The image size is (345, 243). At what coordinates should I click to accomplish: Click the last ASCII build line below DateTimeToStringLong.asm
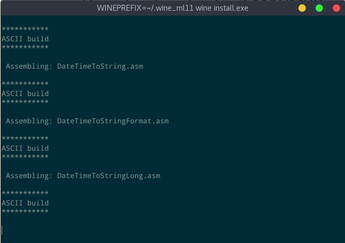pyautogui.click(x=25, y=203)
